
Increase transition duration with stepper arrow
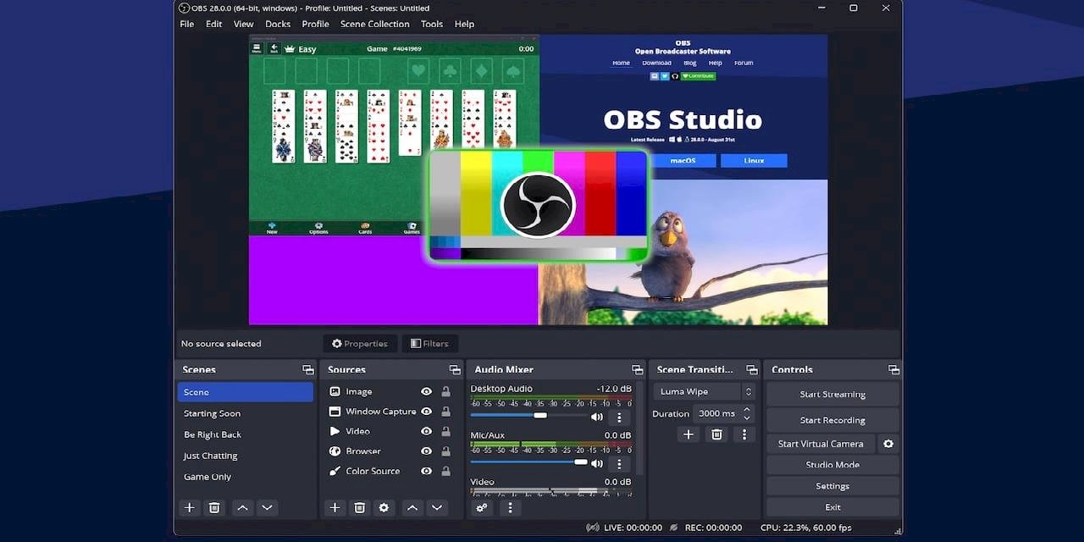(x=747, y=410)
